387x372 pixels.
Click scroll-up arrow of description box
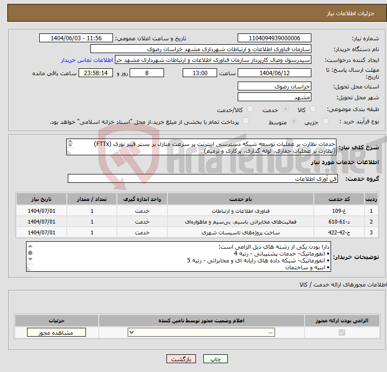click(x=70, y=142)
